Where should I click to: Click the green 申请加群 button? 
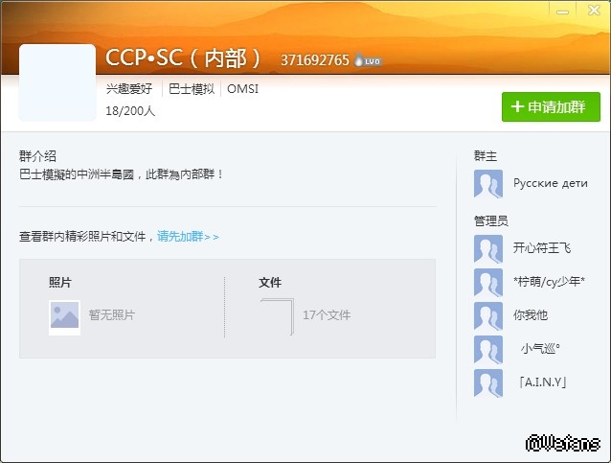click(x=551, y=106)
